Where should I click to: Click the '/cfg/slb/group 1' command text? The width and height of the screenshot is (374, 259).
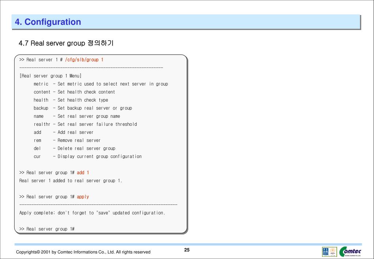(84, 60)
